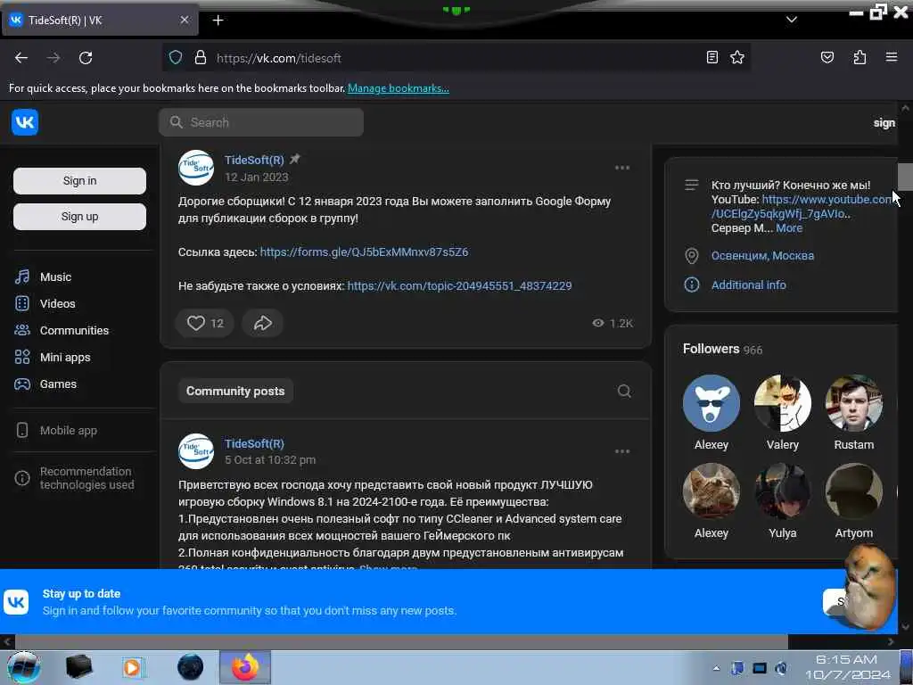Launch Firefox from the taskbar

244,667
